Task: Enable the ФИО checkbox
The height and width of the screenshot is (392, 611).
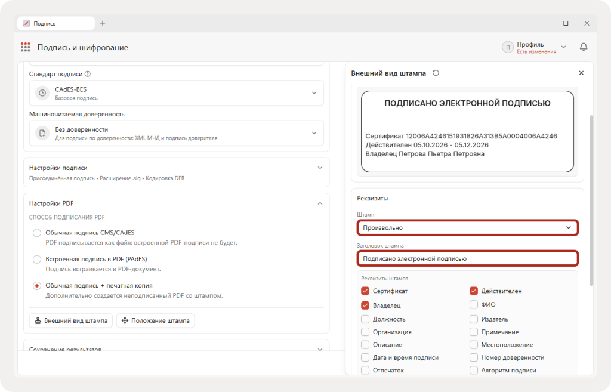Action: point(473,304)
